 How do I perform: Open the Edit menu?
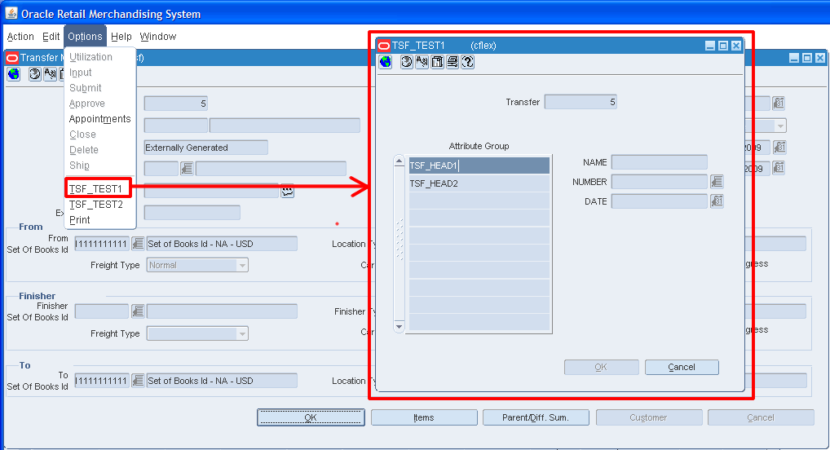(x=51, y=37)
